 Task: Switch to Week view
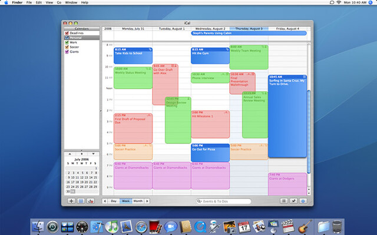126,201
